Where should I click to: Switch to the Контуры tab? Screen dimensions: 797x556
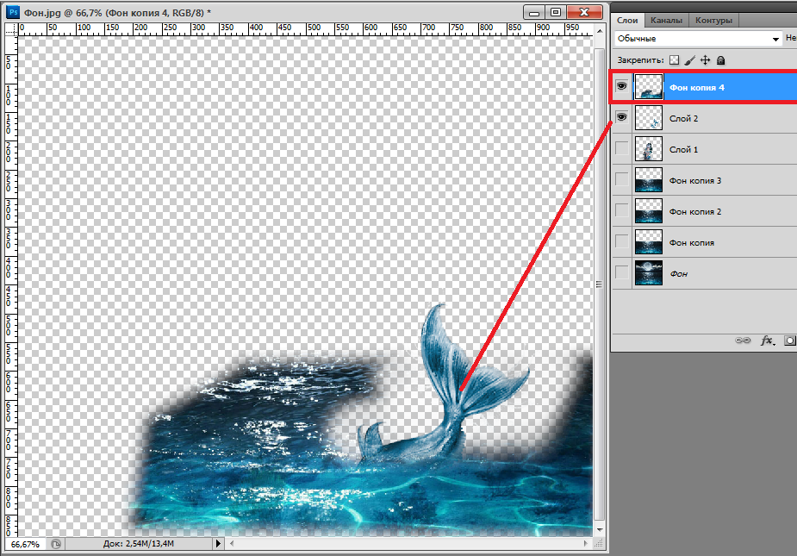point(713,20)
